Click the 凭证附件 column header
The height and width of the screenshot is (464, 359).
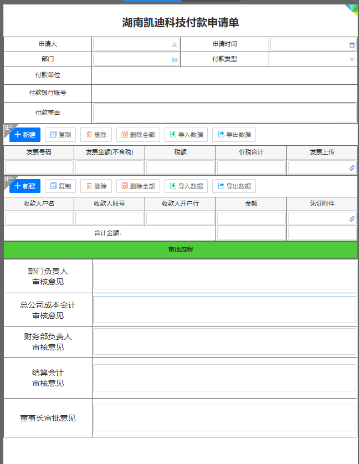coord(322,203)
